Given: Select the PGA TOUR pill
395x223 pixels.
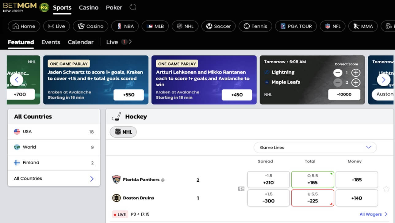Looking at the screenshot, I should (296, 26).
